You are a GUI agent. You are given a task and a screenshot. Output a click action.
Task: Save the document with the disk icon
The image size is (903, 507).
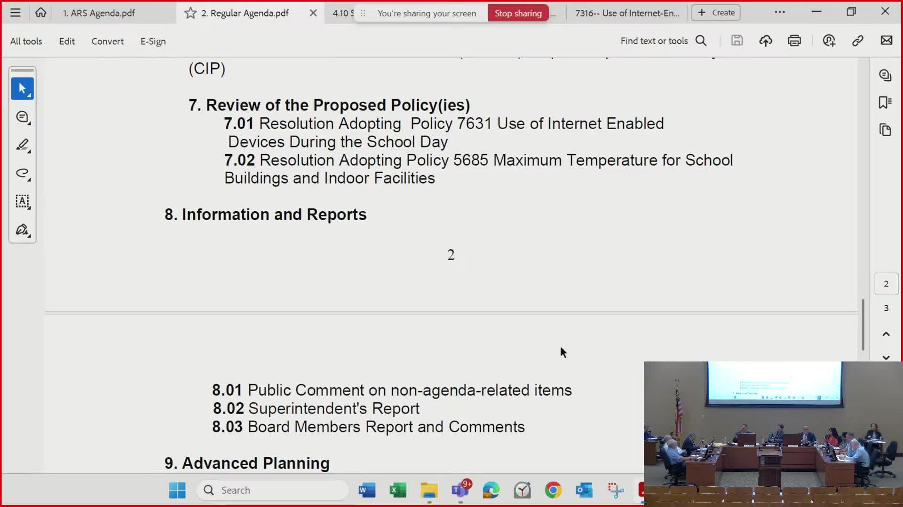[737, 41]
